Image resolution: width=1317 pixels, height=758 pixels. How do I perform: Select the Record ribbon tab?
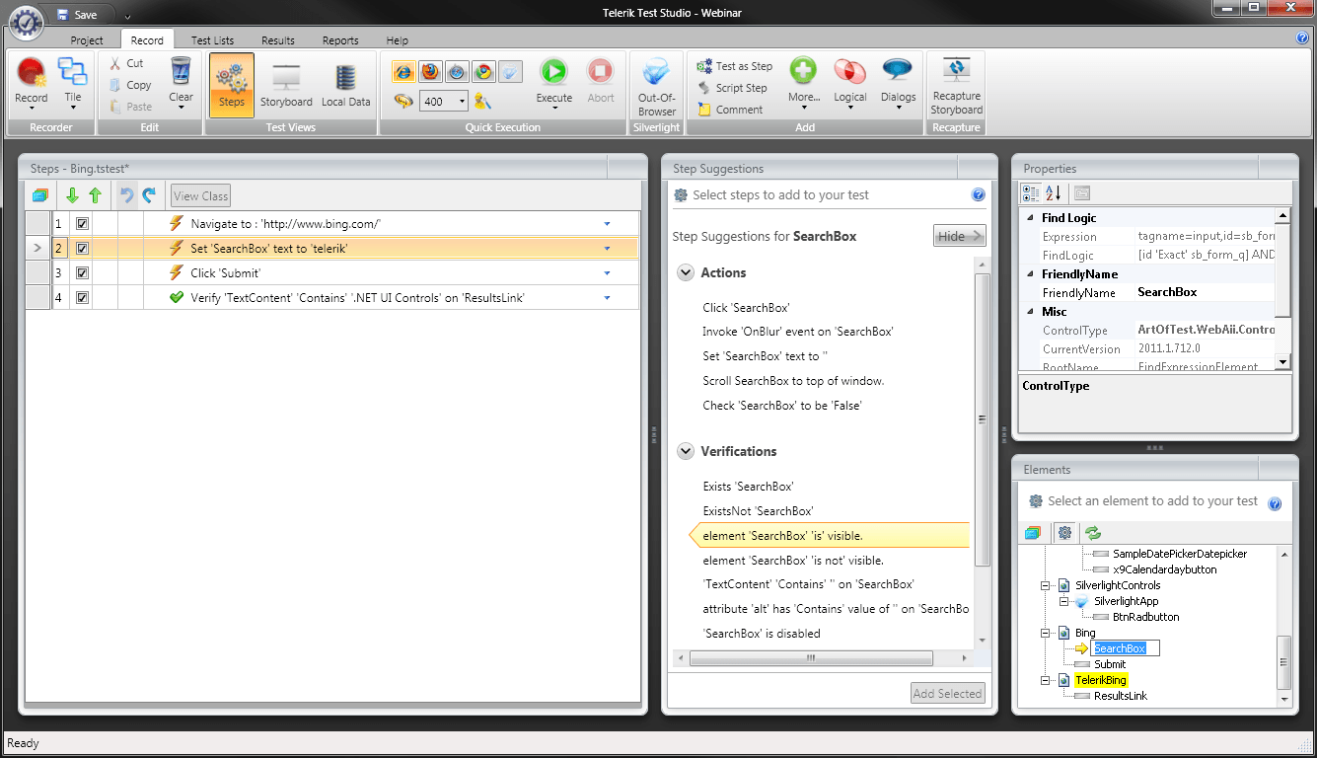(x=147, y=40)
